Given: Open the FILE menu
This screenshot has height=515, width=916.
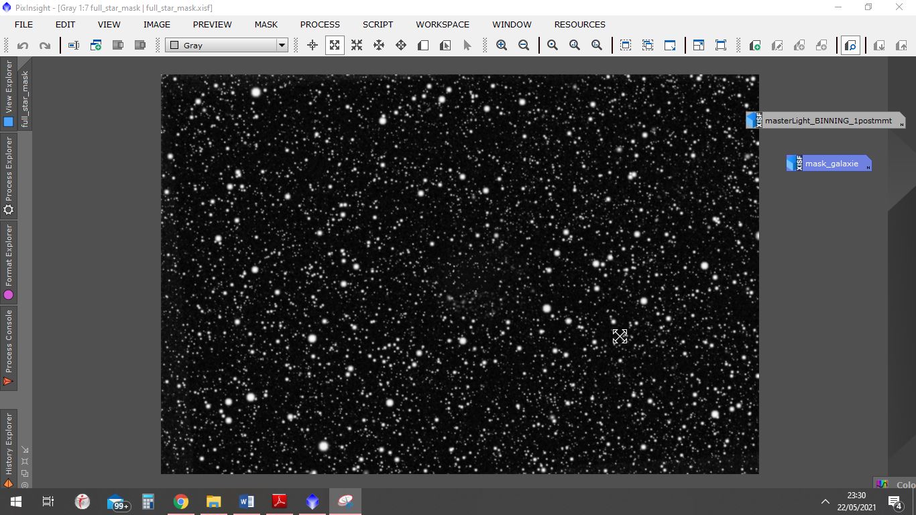Looking at the screenshot, I should point(23,24).
